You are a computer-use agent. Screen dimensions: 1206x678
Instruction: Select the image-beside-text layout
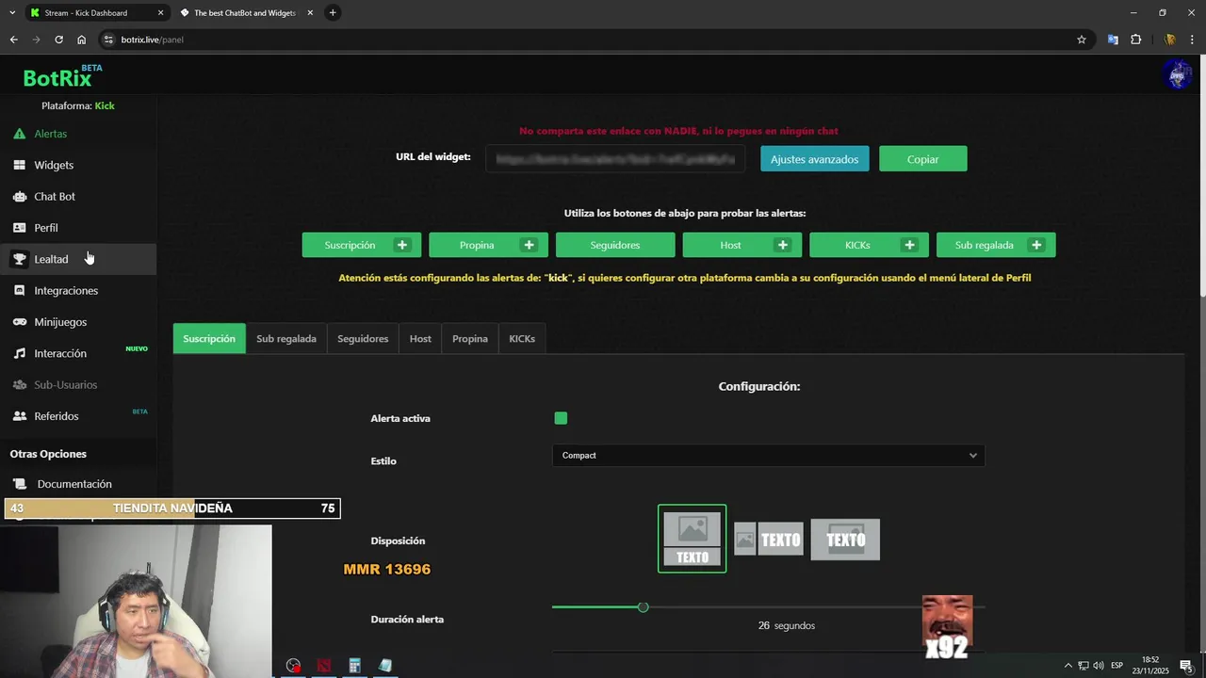[x=769, y=540]
